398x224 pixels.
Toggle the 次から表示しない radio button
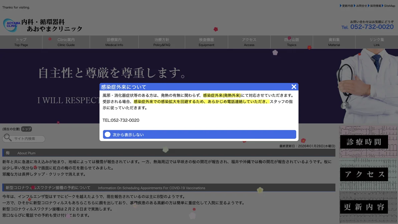click(x=107, y=134)
